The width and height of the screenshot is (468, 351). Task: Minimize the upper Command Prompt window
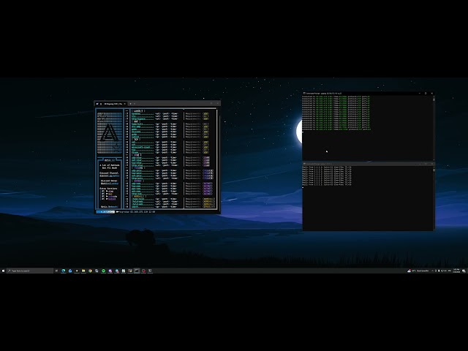pos(420,94)
